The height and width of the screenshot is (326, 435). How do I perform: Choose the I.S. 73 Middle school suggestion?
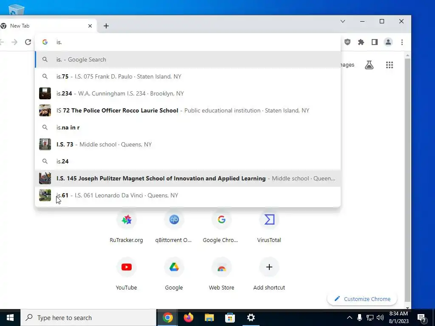pyautogui.click(x=188, y=144)
